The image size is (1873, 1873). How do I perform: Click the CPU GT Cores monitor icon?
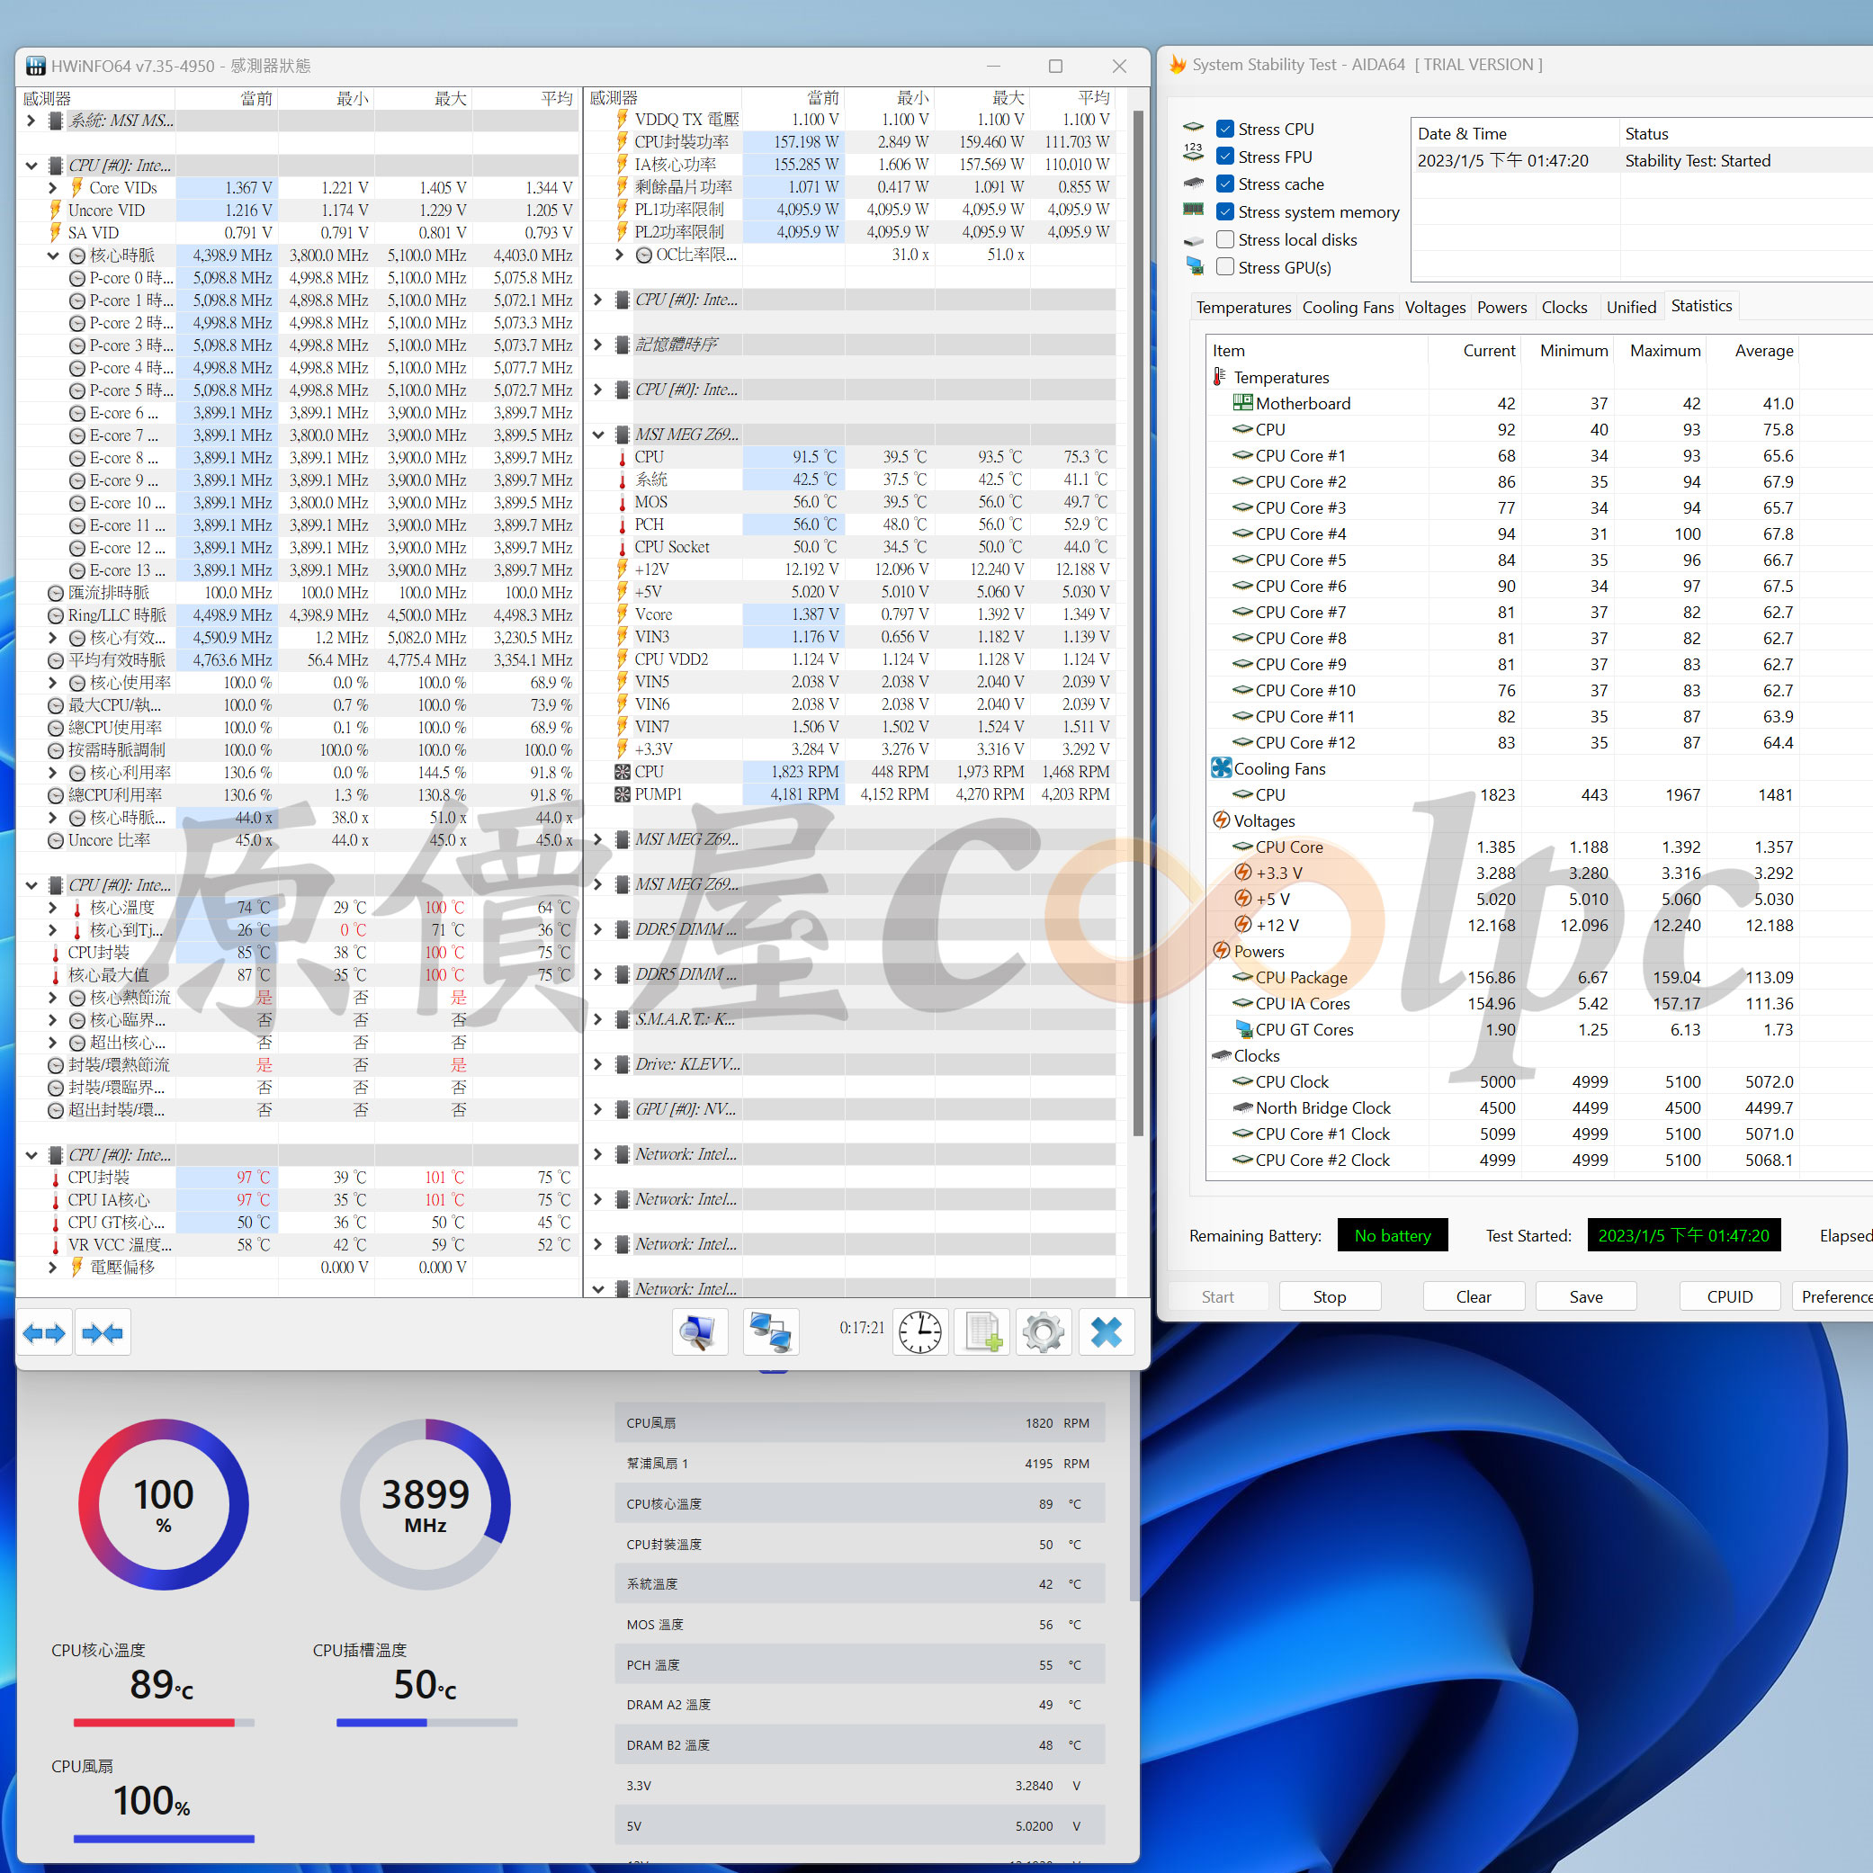pos(1243,1028)
